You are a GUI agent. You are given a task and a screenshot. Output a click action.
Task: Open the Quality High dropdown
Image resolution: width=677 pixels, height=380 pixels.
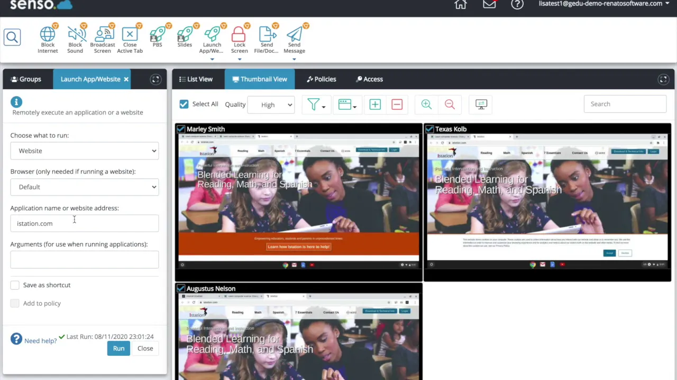click(270, 104)
